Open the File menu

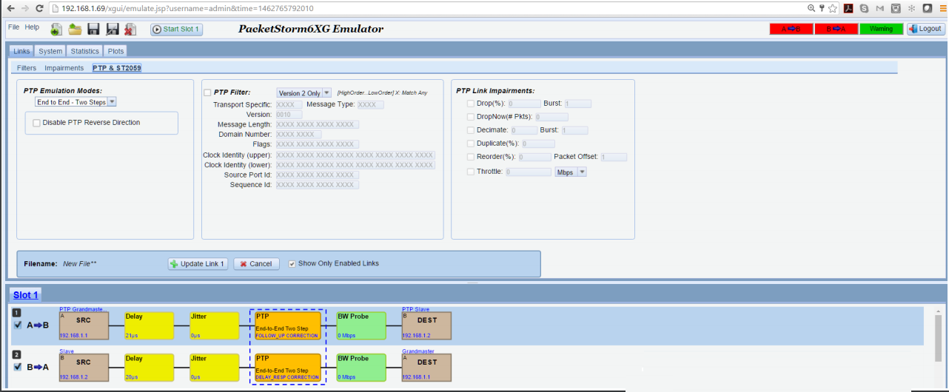[x=13, y=27]
